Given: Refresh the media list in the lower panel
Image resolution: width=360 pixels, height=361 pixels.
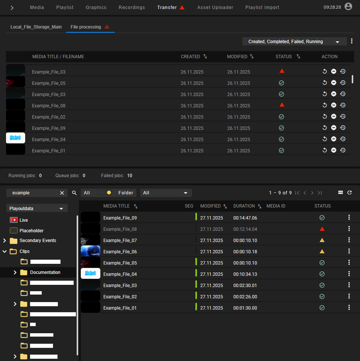Looking at the screenshot, I should [349, 193].
